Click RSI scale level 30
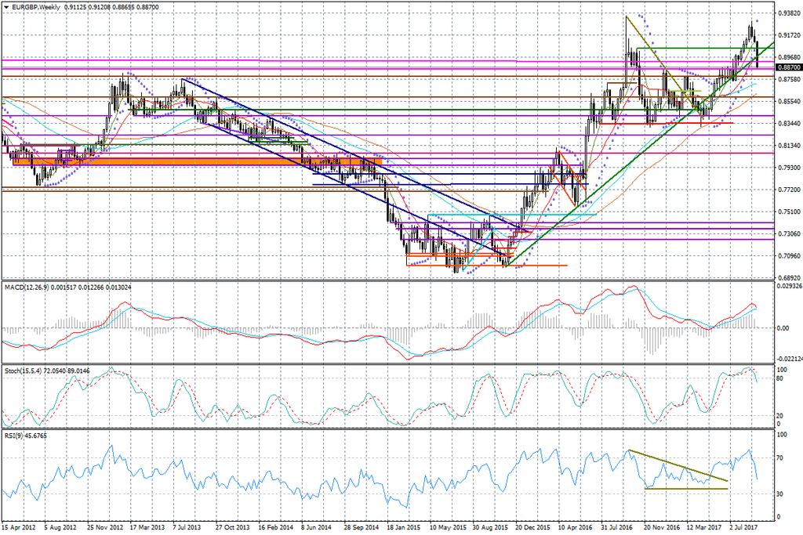Screen dimensions: 803x535 point(780,493)
